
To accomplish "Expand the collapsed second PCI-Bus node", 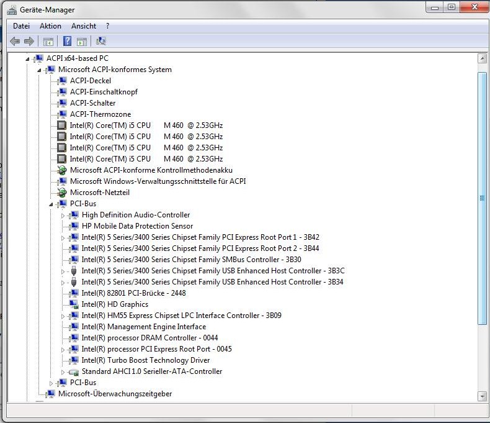I will (51, 383).
